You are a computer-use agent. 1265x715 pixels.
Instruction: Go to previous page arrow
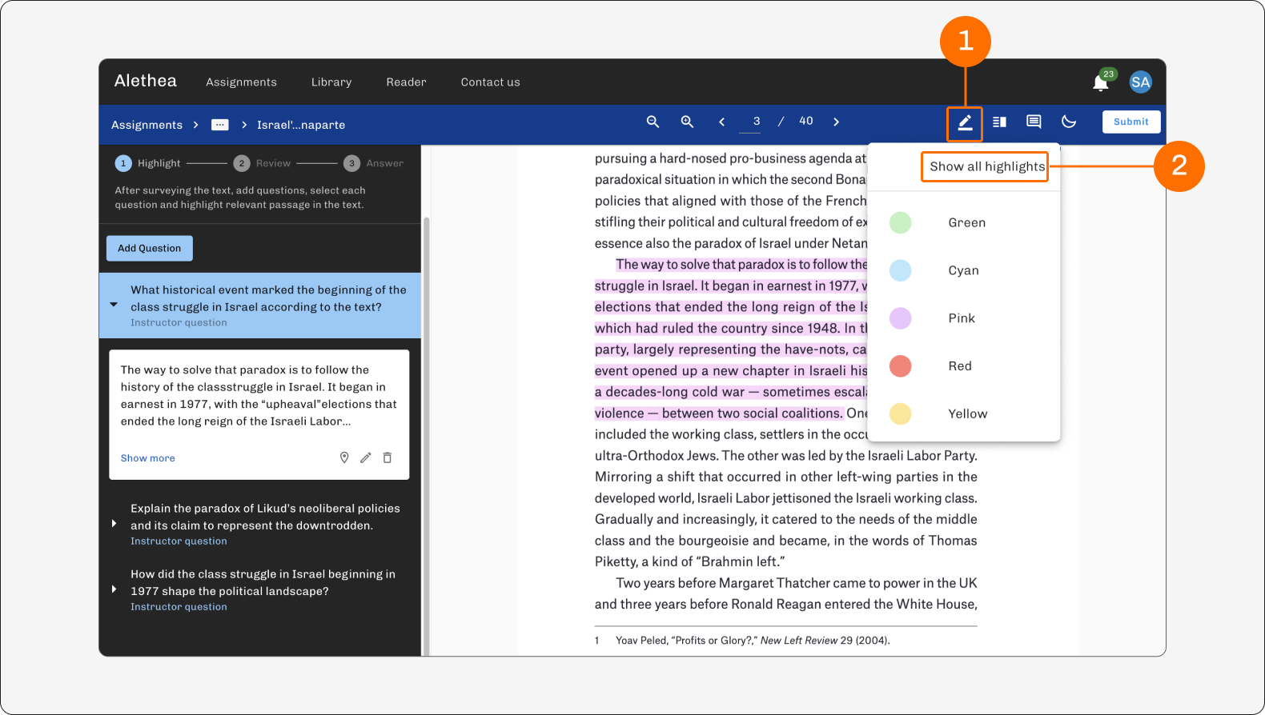click(721, 122)
